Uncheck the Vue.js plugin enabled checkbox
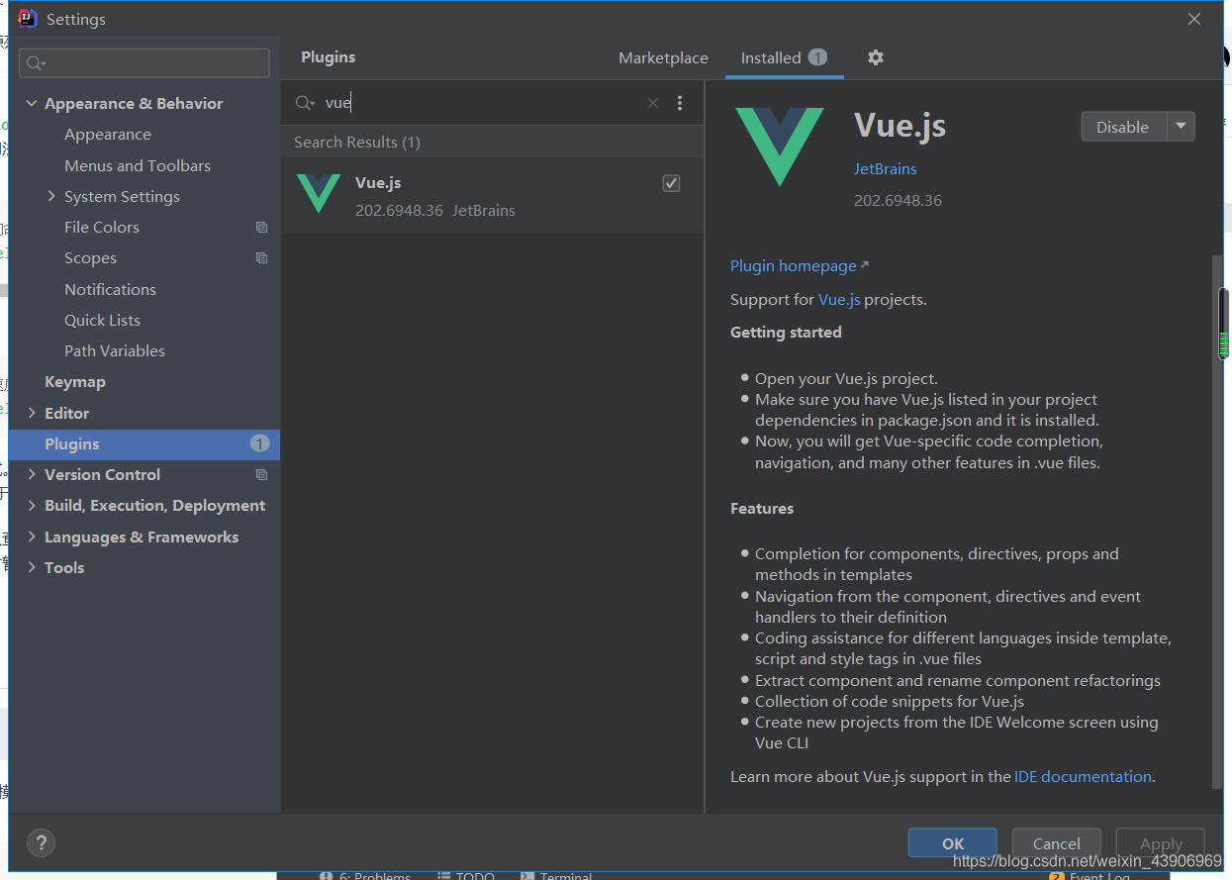 tap(671, 183)
